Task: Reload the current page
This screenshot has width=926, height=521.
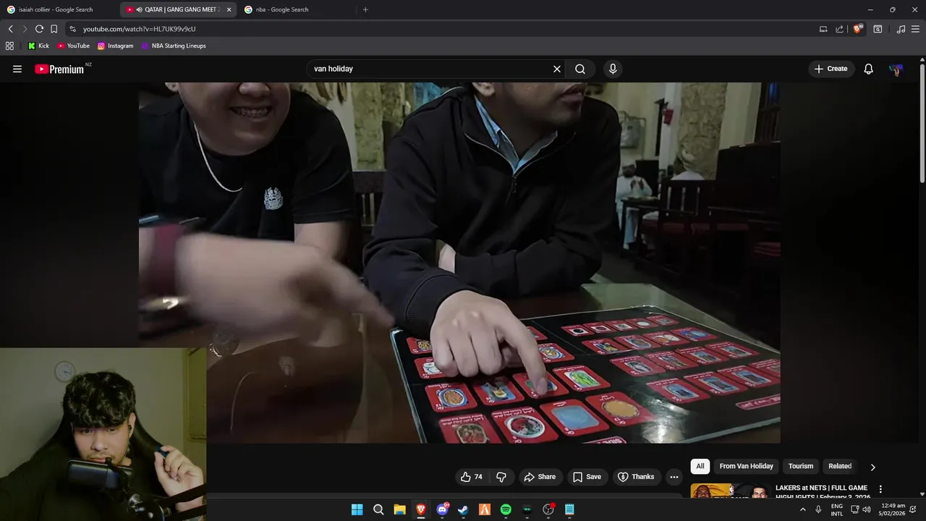Action: point(39,29)
